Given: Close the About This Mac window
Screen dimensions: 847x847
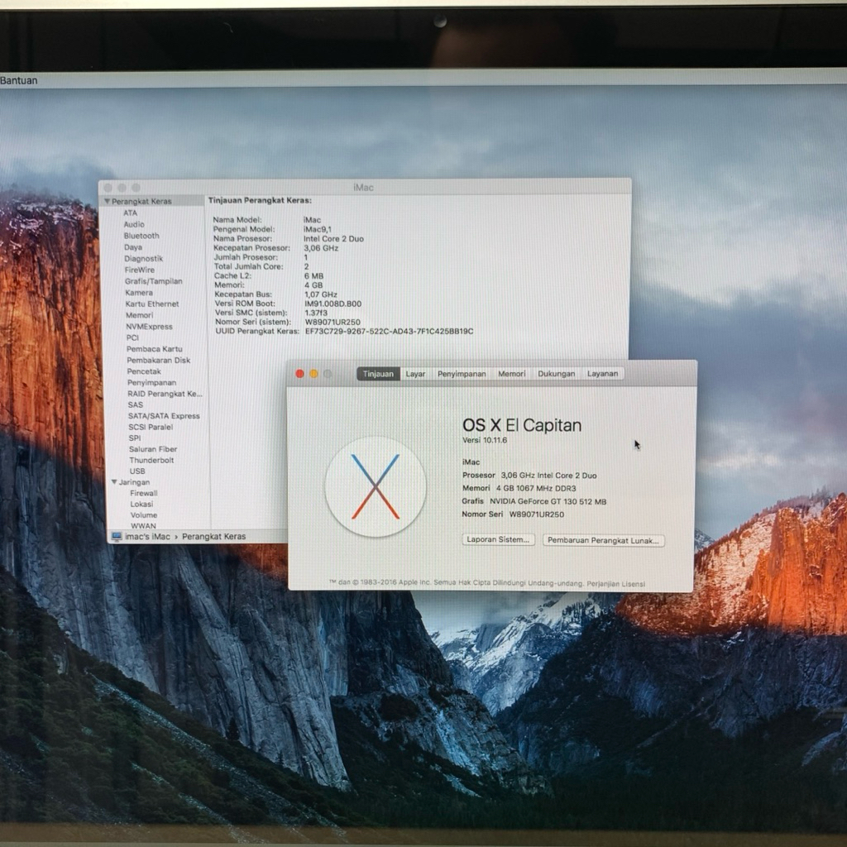Looking at the screenshot, I should point(299,374).
